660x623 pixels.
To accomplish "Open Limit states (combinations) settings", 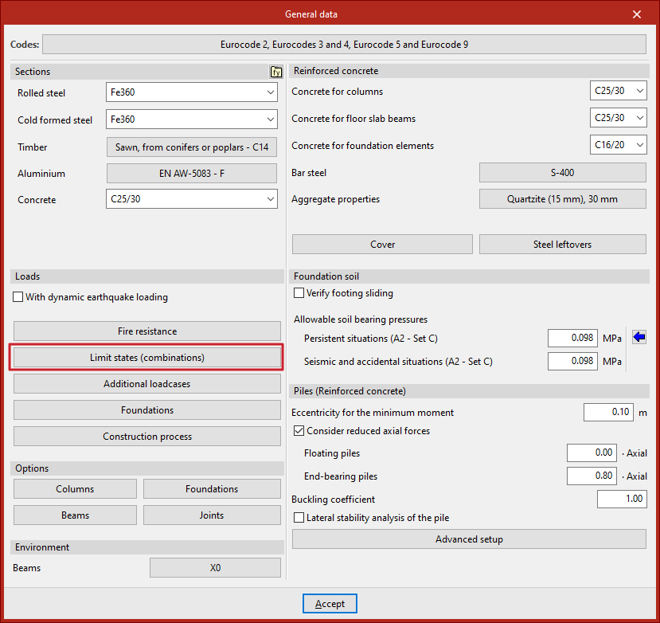I will (x=147, y=358).
